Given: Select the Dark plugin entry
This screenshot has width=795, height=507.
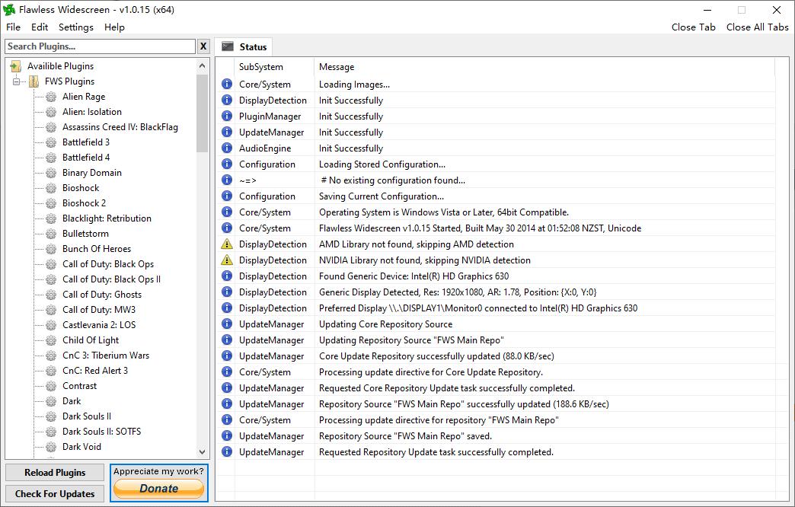Looking at the screenshot, I should (x=72, y=401).
